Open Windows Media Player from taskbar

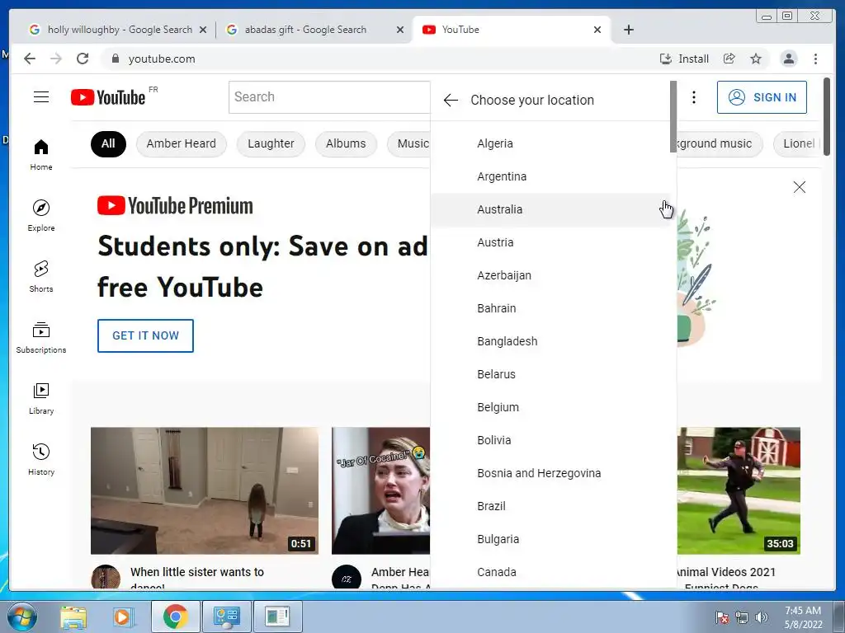(122, 617)
